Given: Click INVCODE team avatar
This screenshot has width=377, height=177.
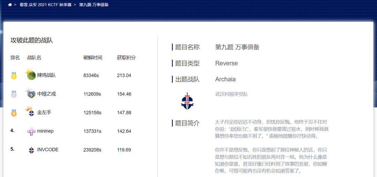Looking at the screenshot, I should coord(31,150).
